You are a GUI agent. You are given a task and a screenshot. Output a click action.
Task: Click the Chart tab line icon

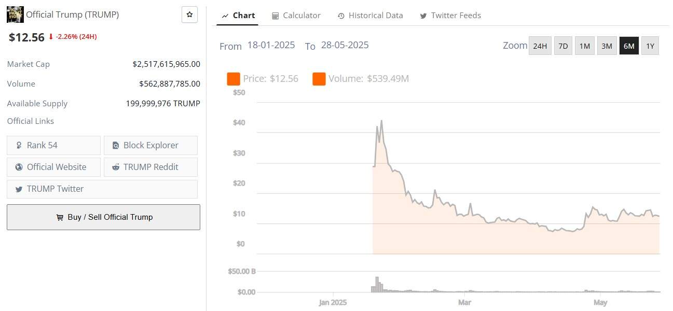click(225, 16)
